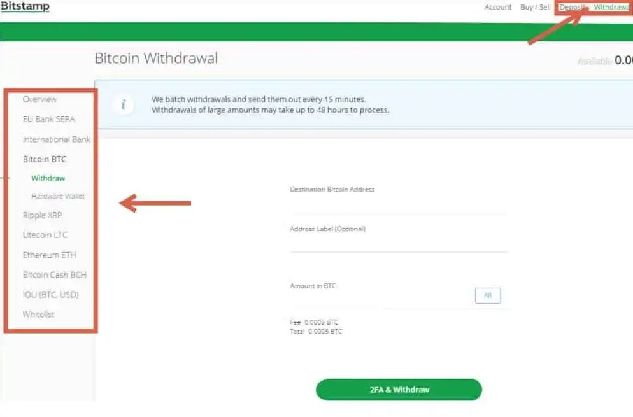The width and height of the screenshot is (633, 417).
Task: Click the Bitcoin Withdrawal heading
Action: (156, 59)
